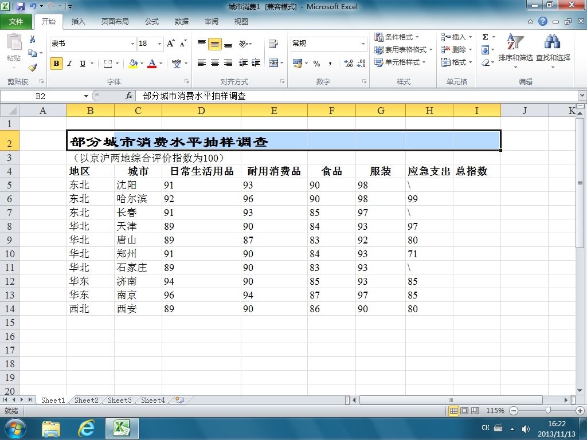Image resolution: width=587 pixels, height=440 pixels.
Task: Activate the Format Painter brush
Action: point(33,68)
